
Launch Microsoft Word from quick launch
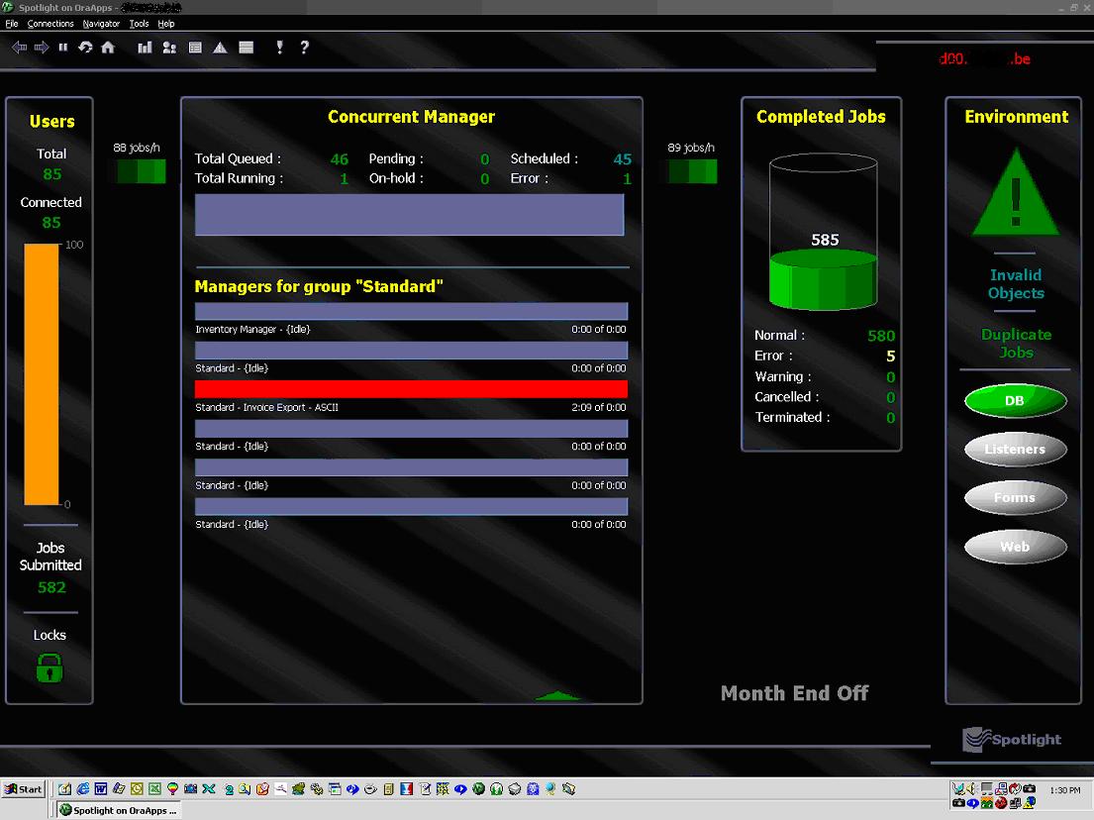(100, 789)
